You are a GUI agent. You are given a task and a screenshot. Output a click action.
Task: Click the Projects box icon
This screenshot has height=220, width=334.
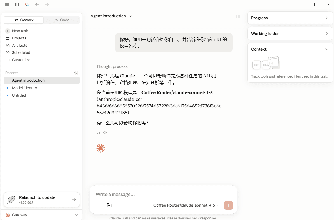click(x=8, y=38)
